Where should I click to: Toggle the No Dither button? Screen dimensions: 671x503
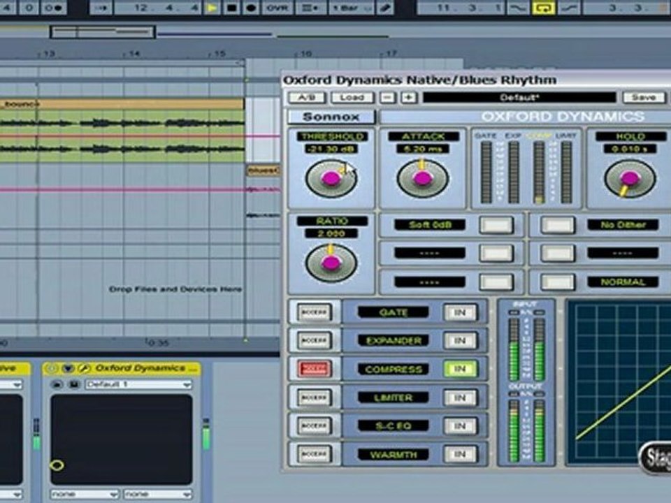coord(558,225)
